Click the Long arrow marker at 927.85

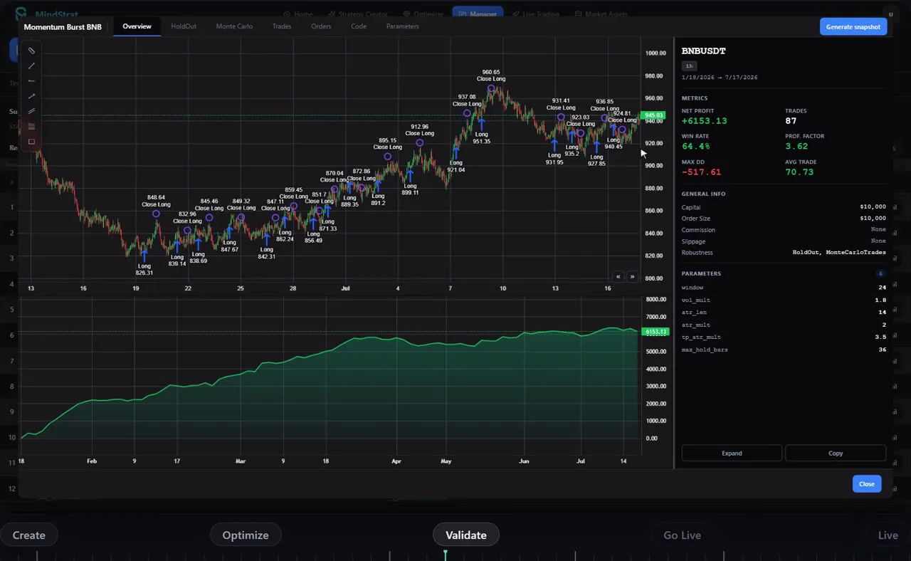coord(596,146)
